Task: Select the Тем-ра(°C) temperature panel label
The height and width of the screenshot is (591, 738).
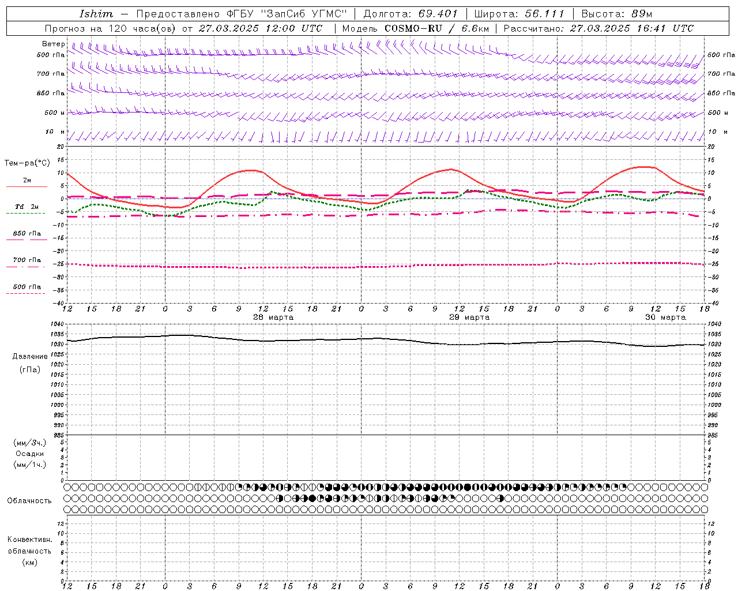Action: click(x=28, y=163)
